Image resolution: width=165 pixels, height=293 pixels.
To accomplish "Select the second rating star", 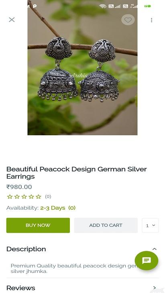I will pos(17,196).
